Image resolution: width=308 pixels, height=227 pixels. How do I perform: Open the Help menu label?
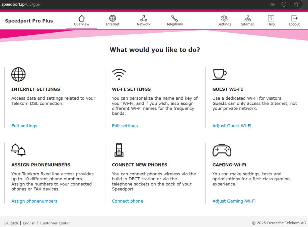[x=271, y=24]
